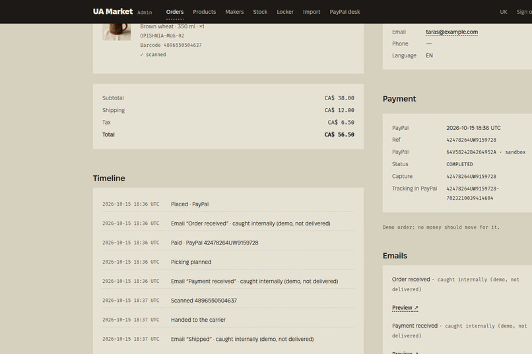Select payment date 2026-10-15 18:36 UTC
532x354 pixels.
[473, 128]
